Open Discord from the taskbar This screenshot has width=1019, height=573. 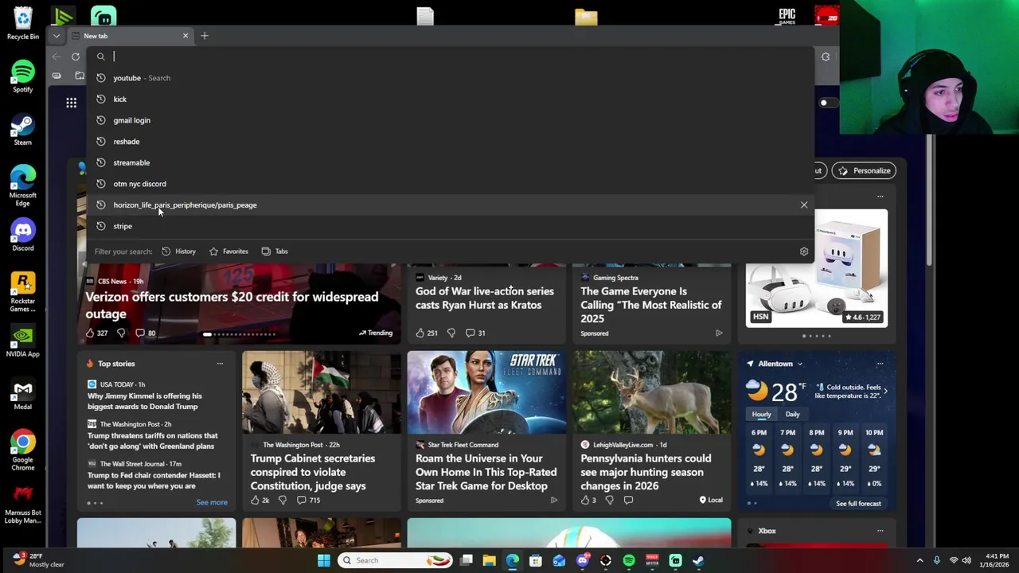(583, 560)
